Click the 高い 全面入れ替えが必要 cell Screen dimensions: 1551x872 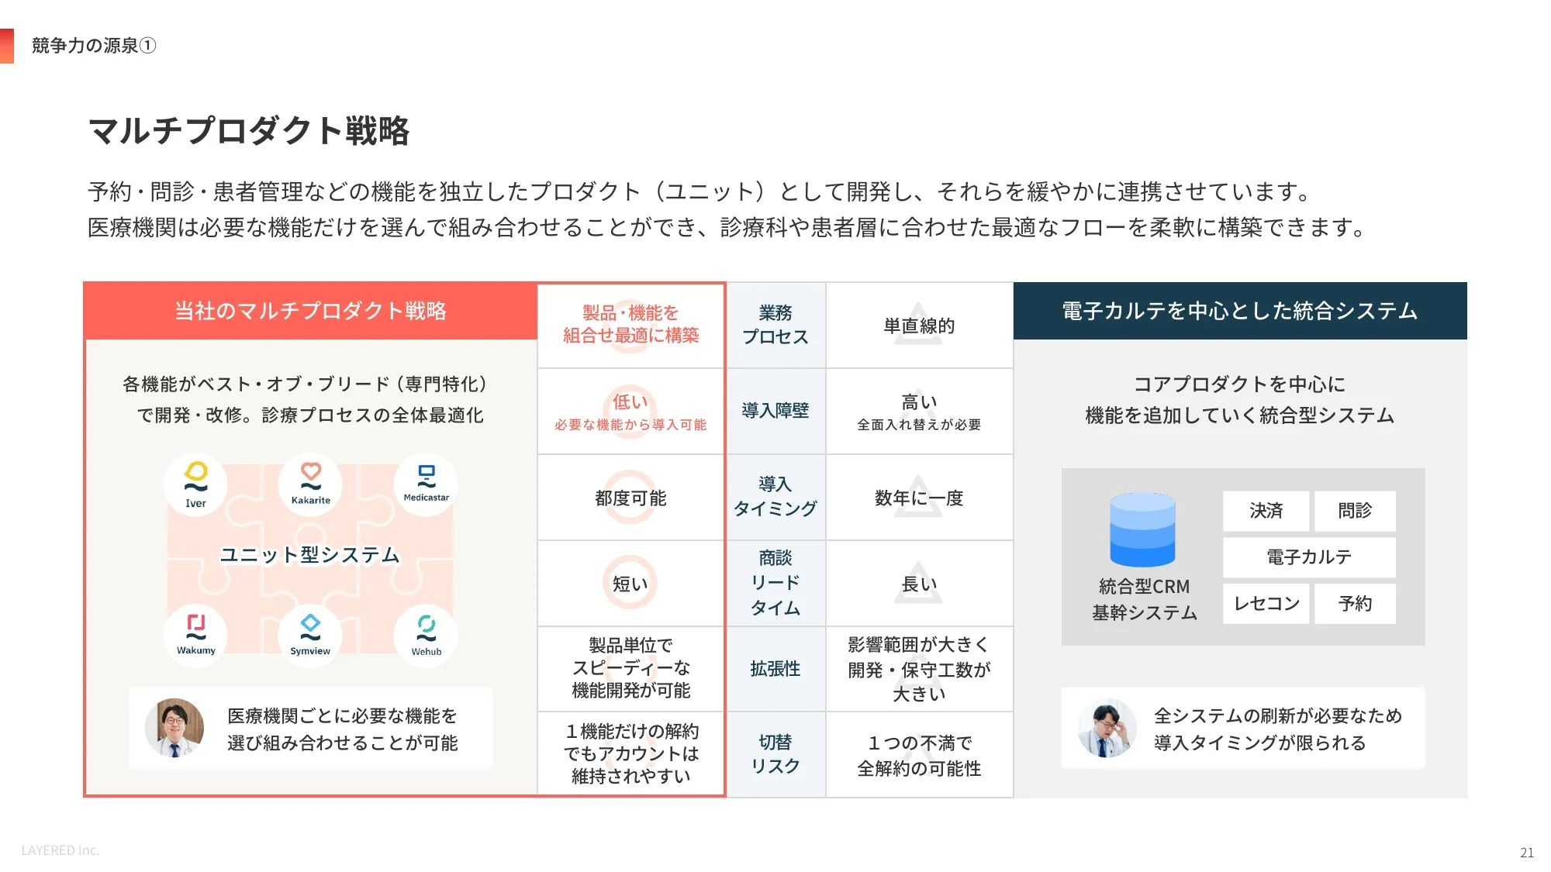pyautogui.click(x=920, y=411)
